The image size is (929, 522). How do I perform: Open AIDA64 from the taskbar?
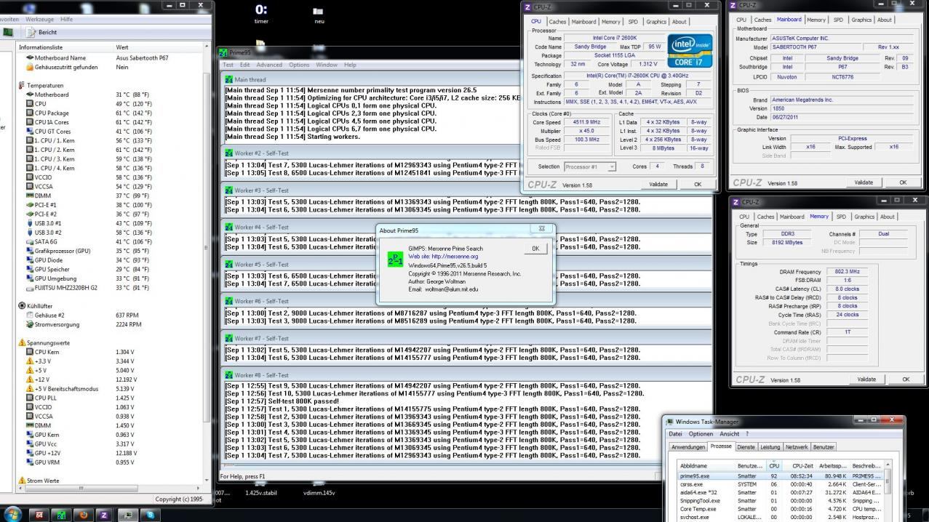click(x=39, y=515)
